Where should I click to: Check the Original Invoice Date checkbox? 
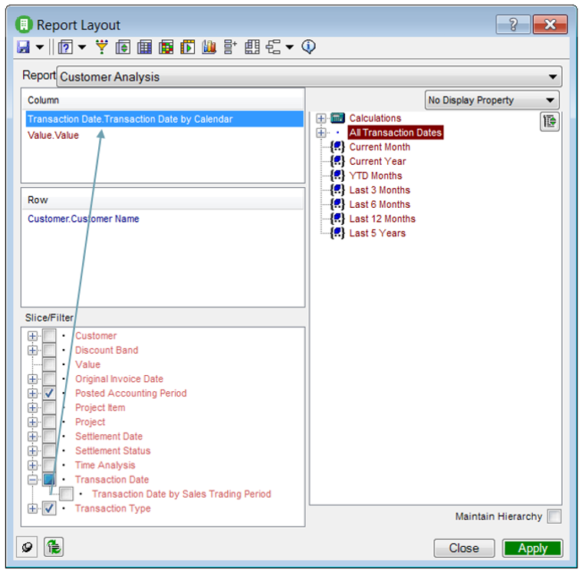pyautogui.click(x=49, y=379)
